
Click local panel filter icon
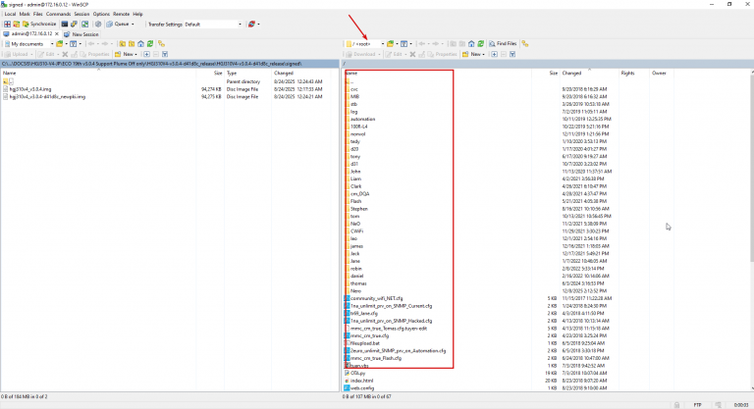pyautogui.click(x=73, y=44)
